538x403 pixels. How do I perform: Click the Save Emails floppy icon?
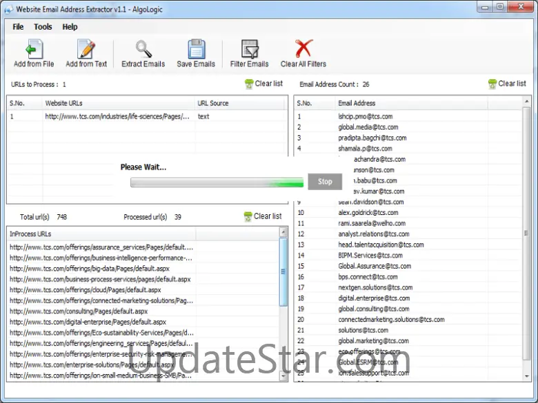pyautogui.click(x=196, y=50)
